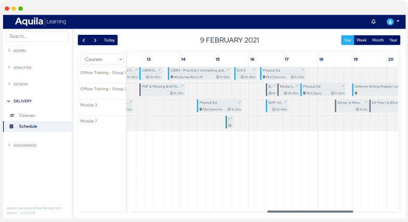Switch to Month view

378,40
